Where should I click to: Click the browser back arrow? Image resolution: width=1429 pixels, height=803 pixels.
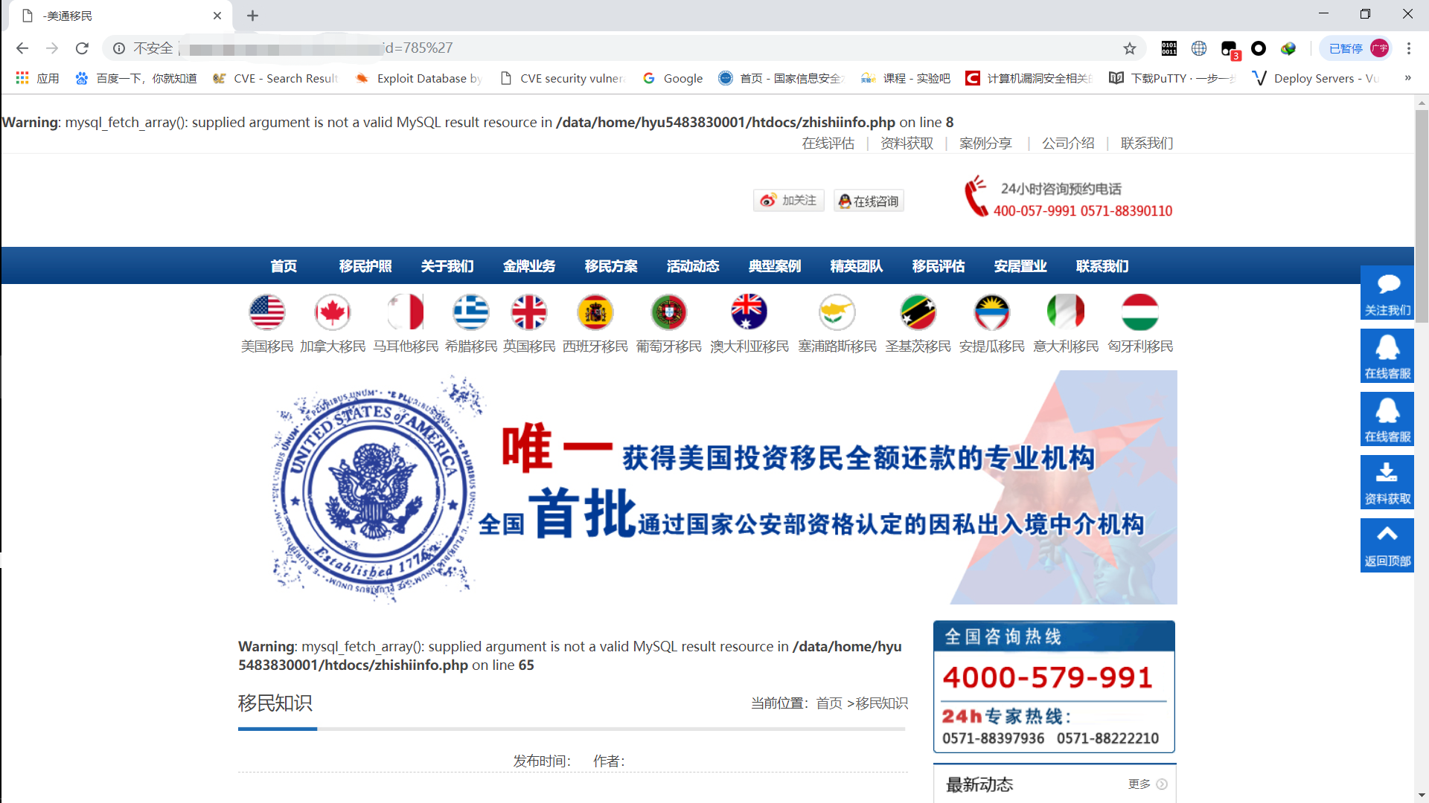click(x=22, y=48)
